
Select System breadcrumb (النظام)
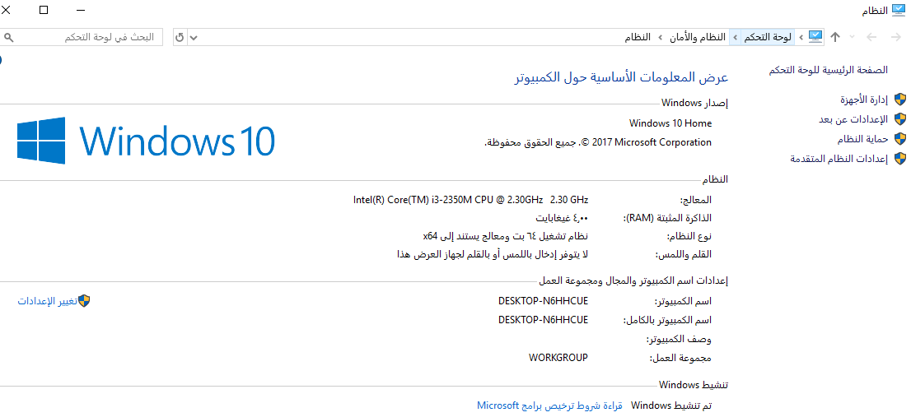tap(638, 37)
